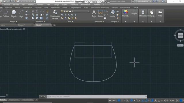Add a new layout tab with plus
The width and height of the screenshot is (184, 103).
click(37, 100)
